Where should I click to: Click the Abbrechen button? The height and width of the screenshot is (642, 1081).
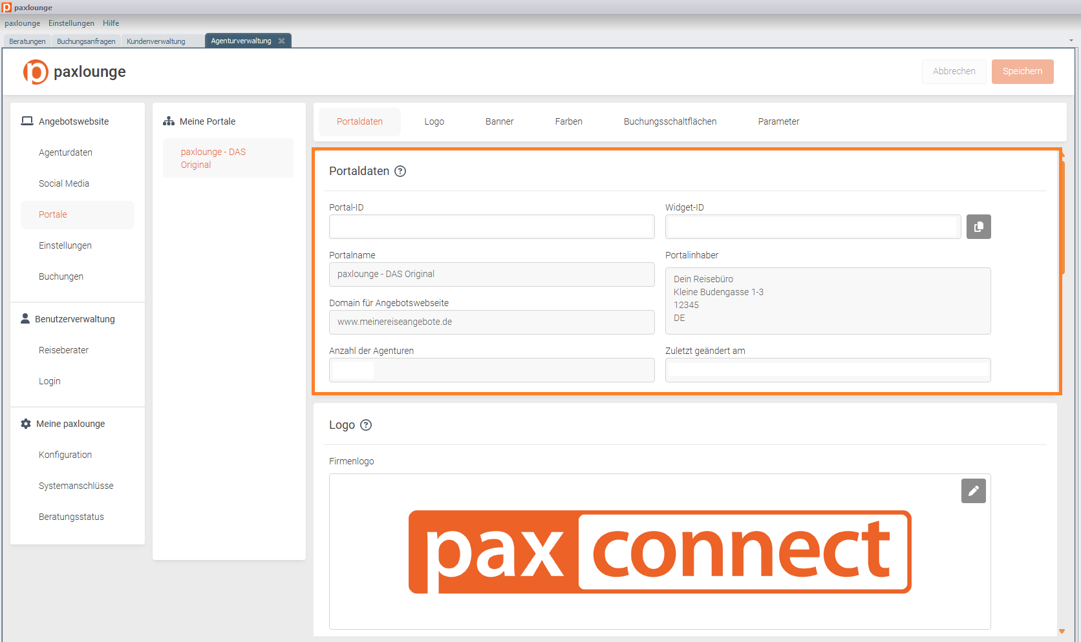954,72
